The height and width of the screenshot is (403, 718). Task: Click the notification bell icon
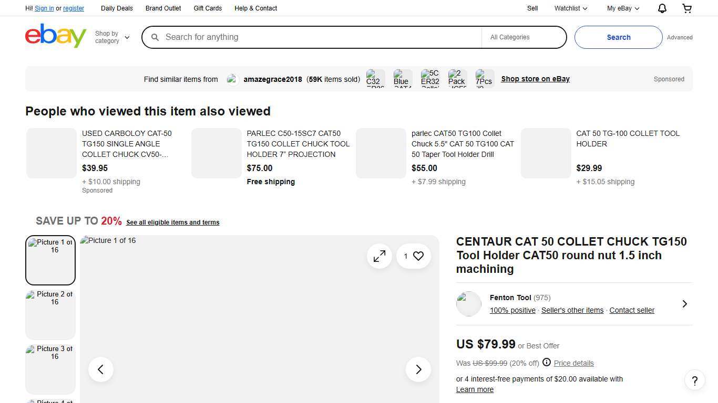(x=662, y=8)
